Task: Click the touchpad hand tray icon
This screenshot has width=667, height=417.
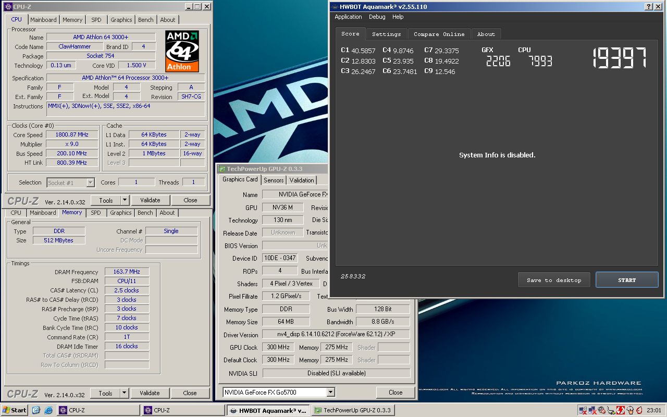Action: tap(630, 410)
